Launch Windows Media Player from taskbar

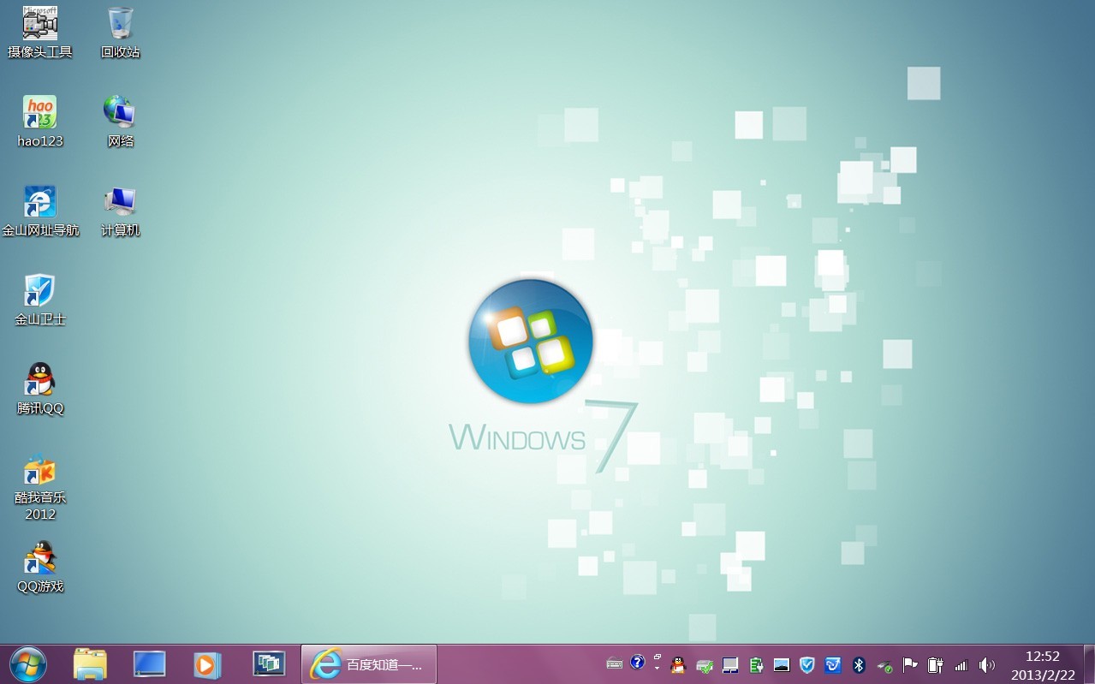point(207,664)
